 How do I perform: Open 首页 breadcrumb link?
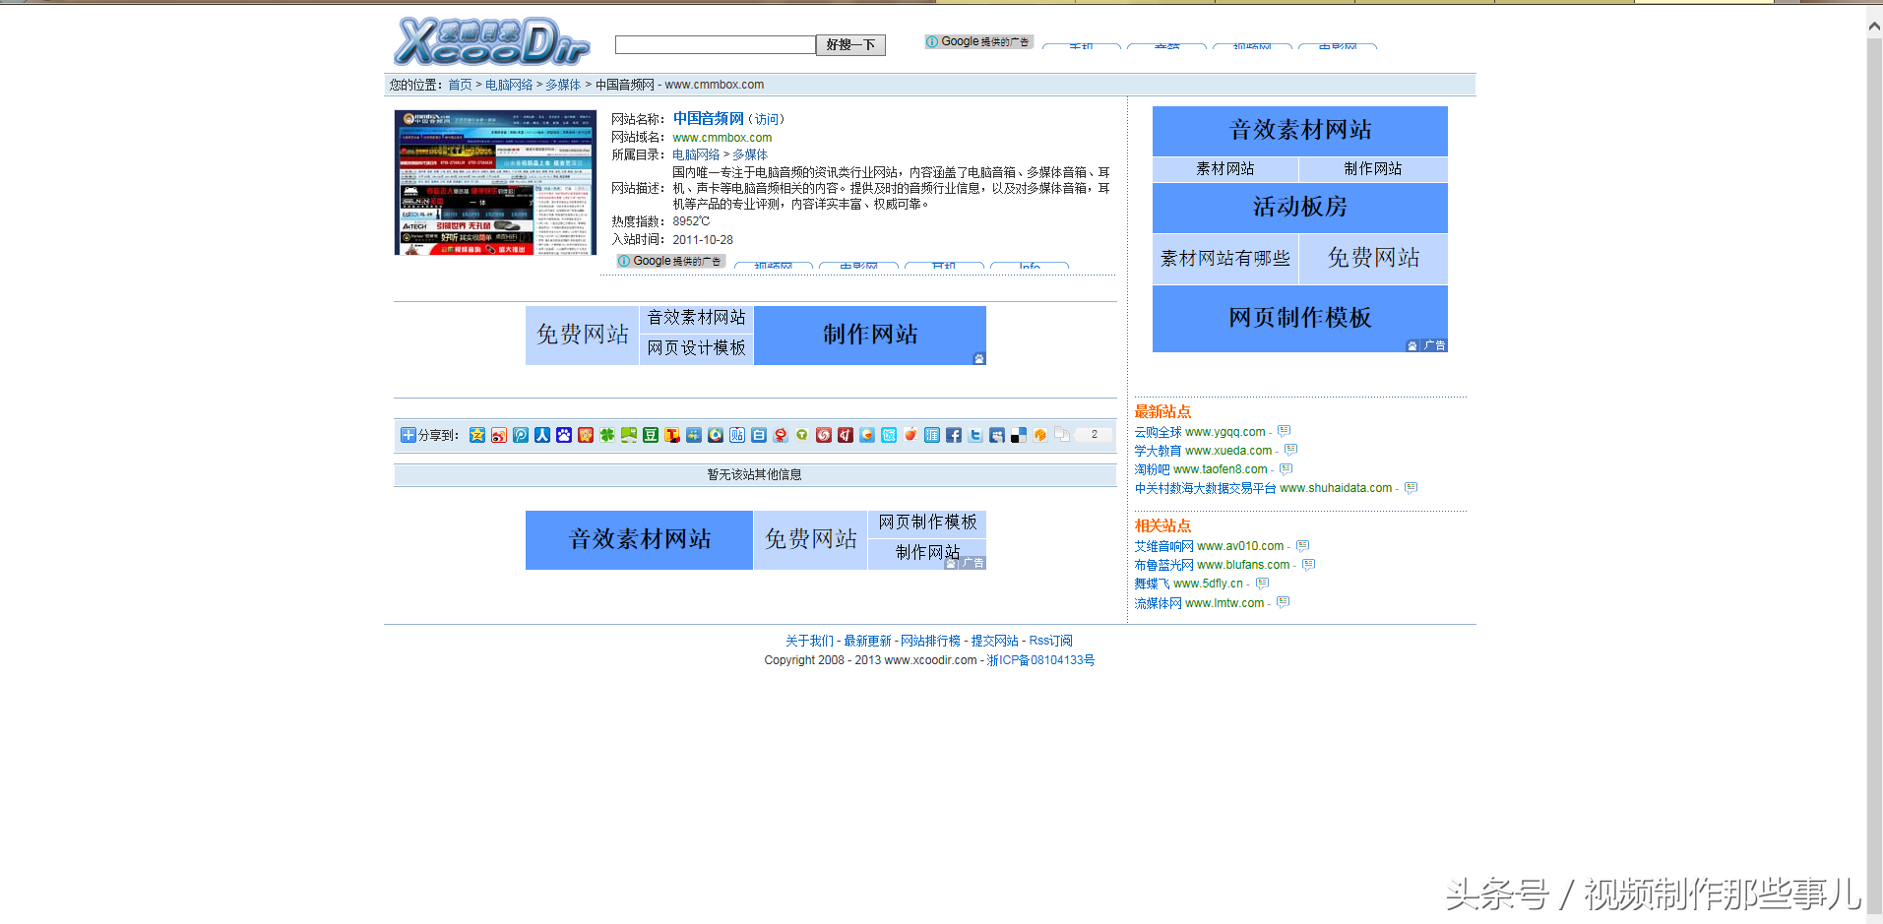coord(460,85)
